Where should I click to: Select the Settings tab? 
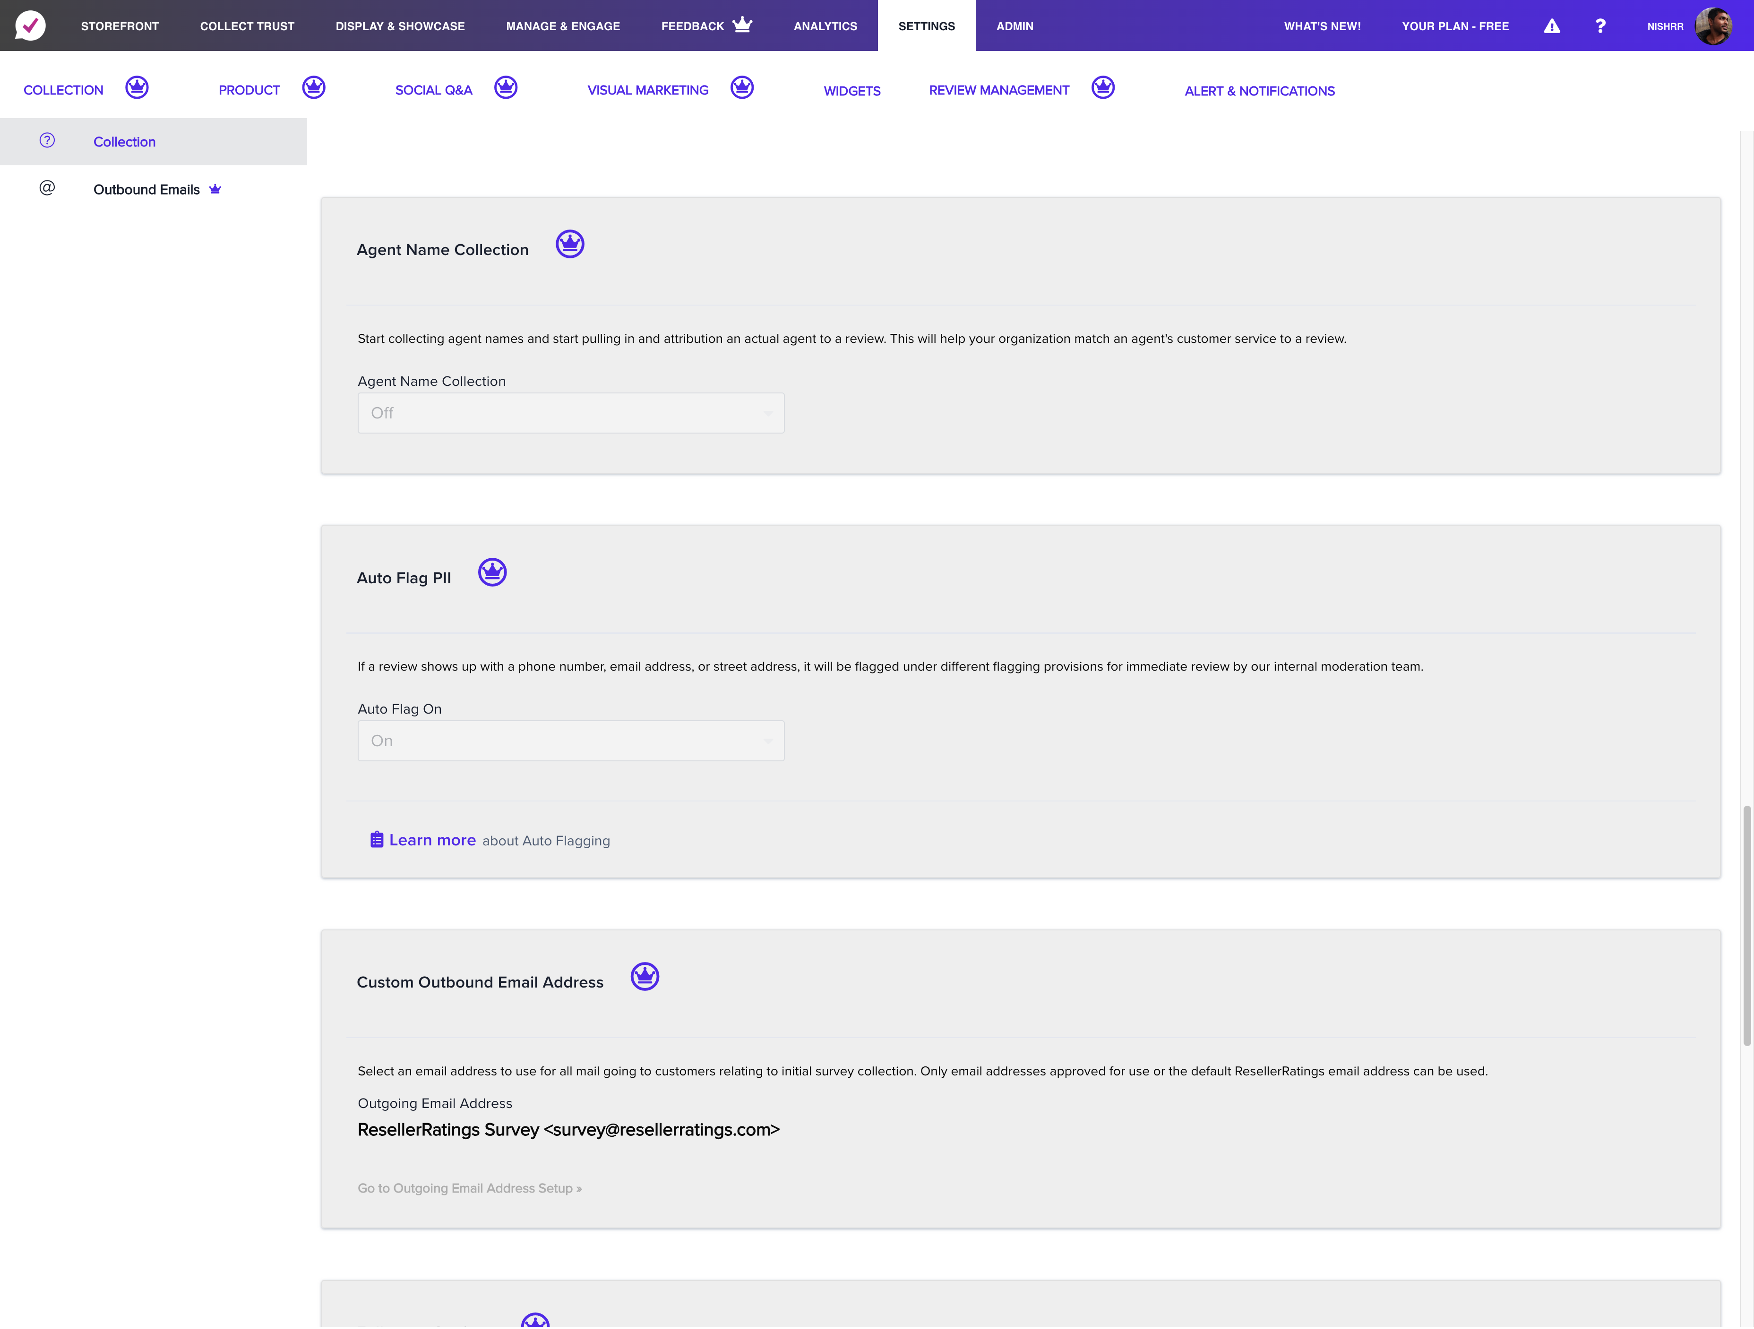pyautogui.click(x=927, y=26)
